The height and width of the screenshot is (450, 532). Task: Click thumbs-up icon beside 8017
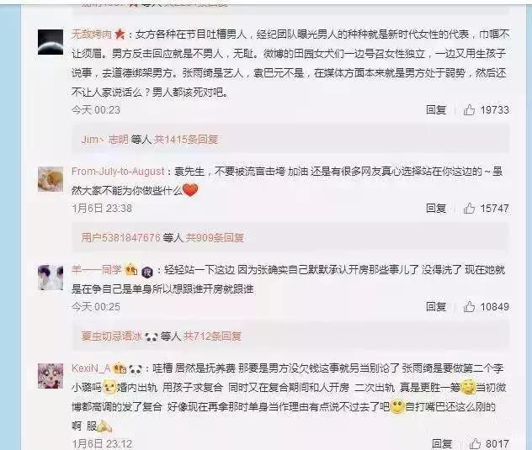[x=475, y=443]
